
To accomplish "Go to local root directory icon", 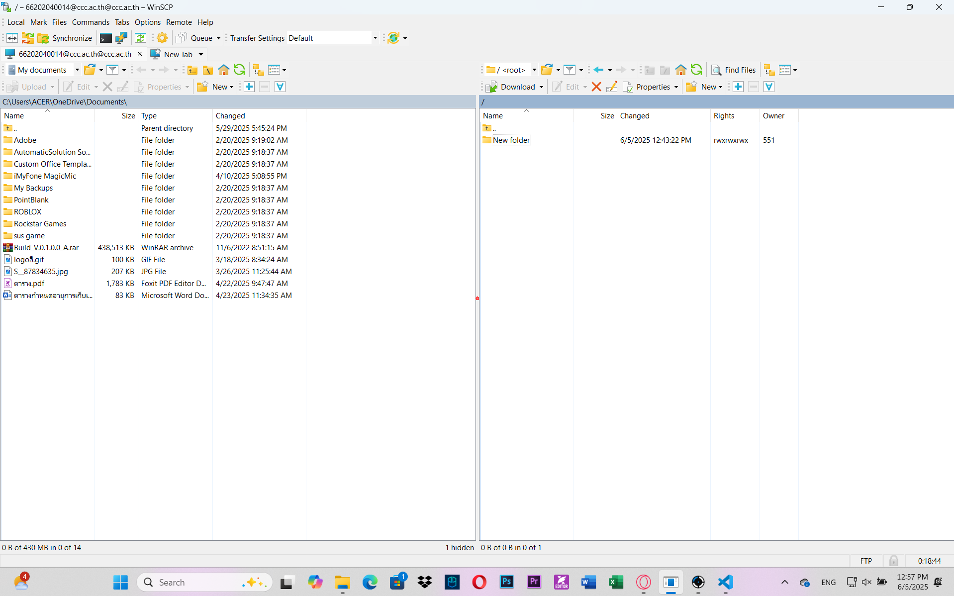I will click(208, 70).
